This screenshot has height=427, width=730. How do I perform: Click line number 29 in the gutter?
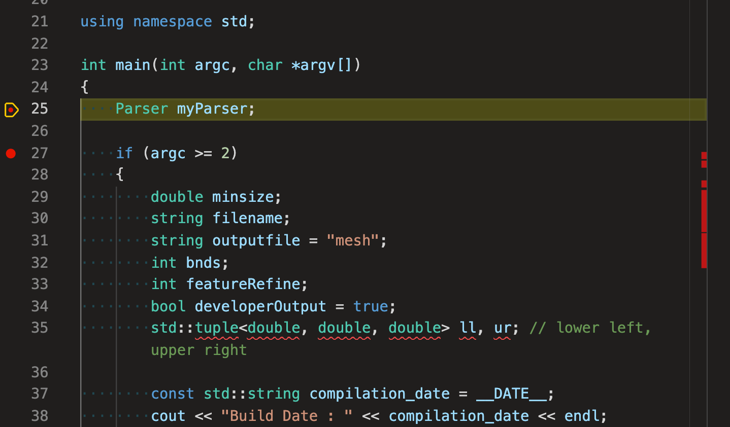click(x=40, y=197)
